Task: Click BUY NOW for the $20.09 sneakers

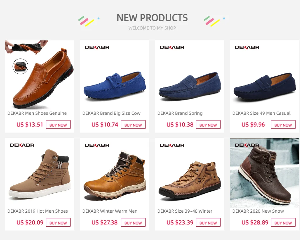Action: (x=58, y=223)
